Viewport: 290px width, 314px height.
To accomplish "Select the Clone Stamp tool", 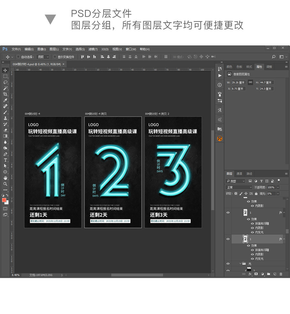I will [5, 118].
